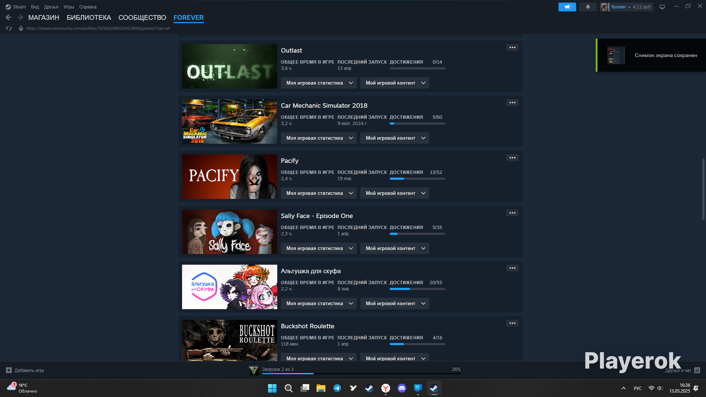
Task: Click the Outlast game thumbnail
Action: (x=230, y=66)
